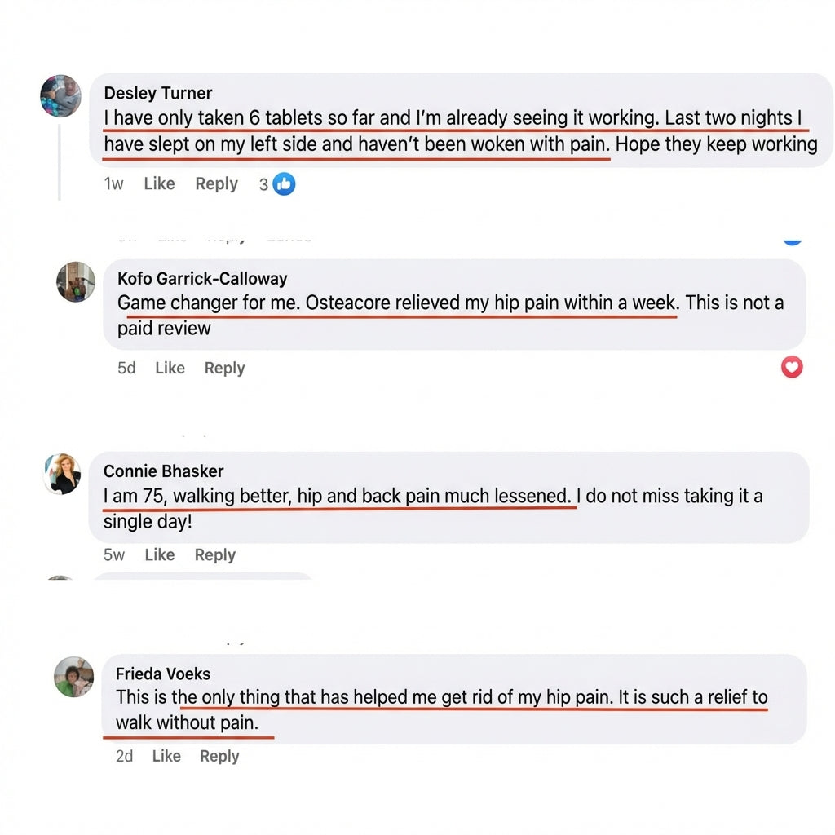The width and height of the screenshot is (835, 835).
Task: Like Connie Bhasker's comment
Action: (159, 554)
